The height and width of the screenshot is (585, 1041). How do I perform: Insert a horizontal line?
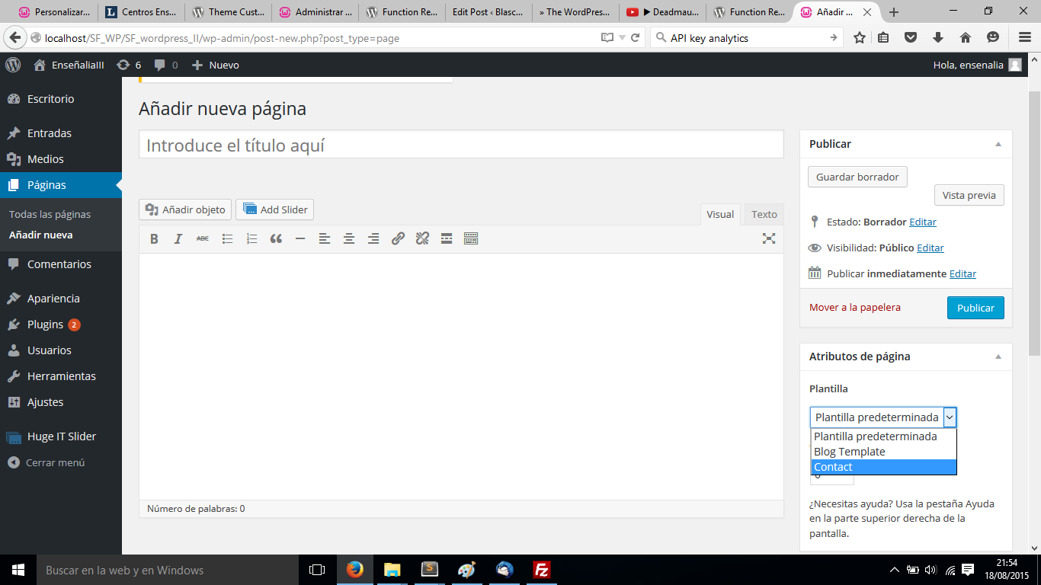point(300,239)
